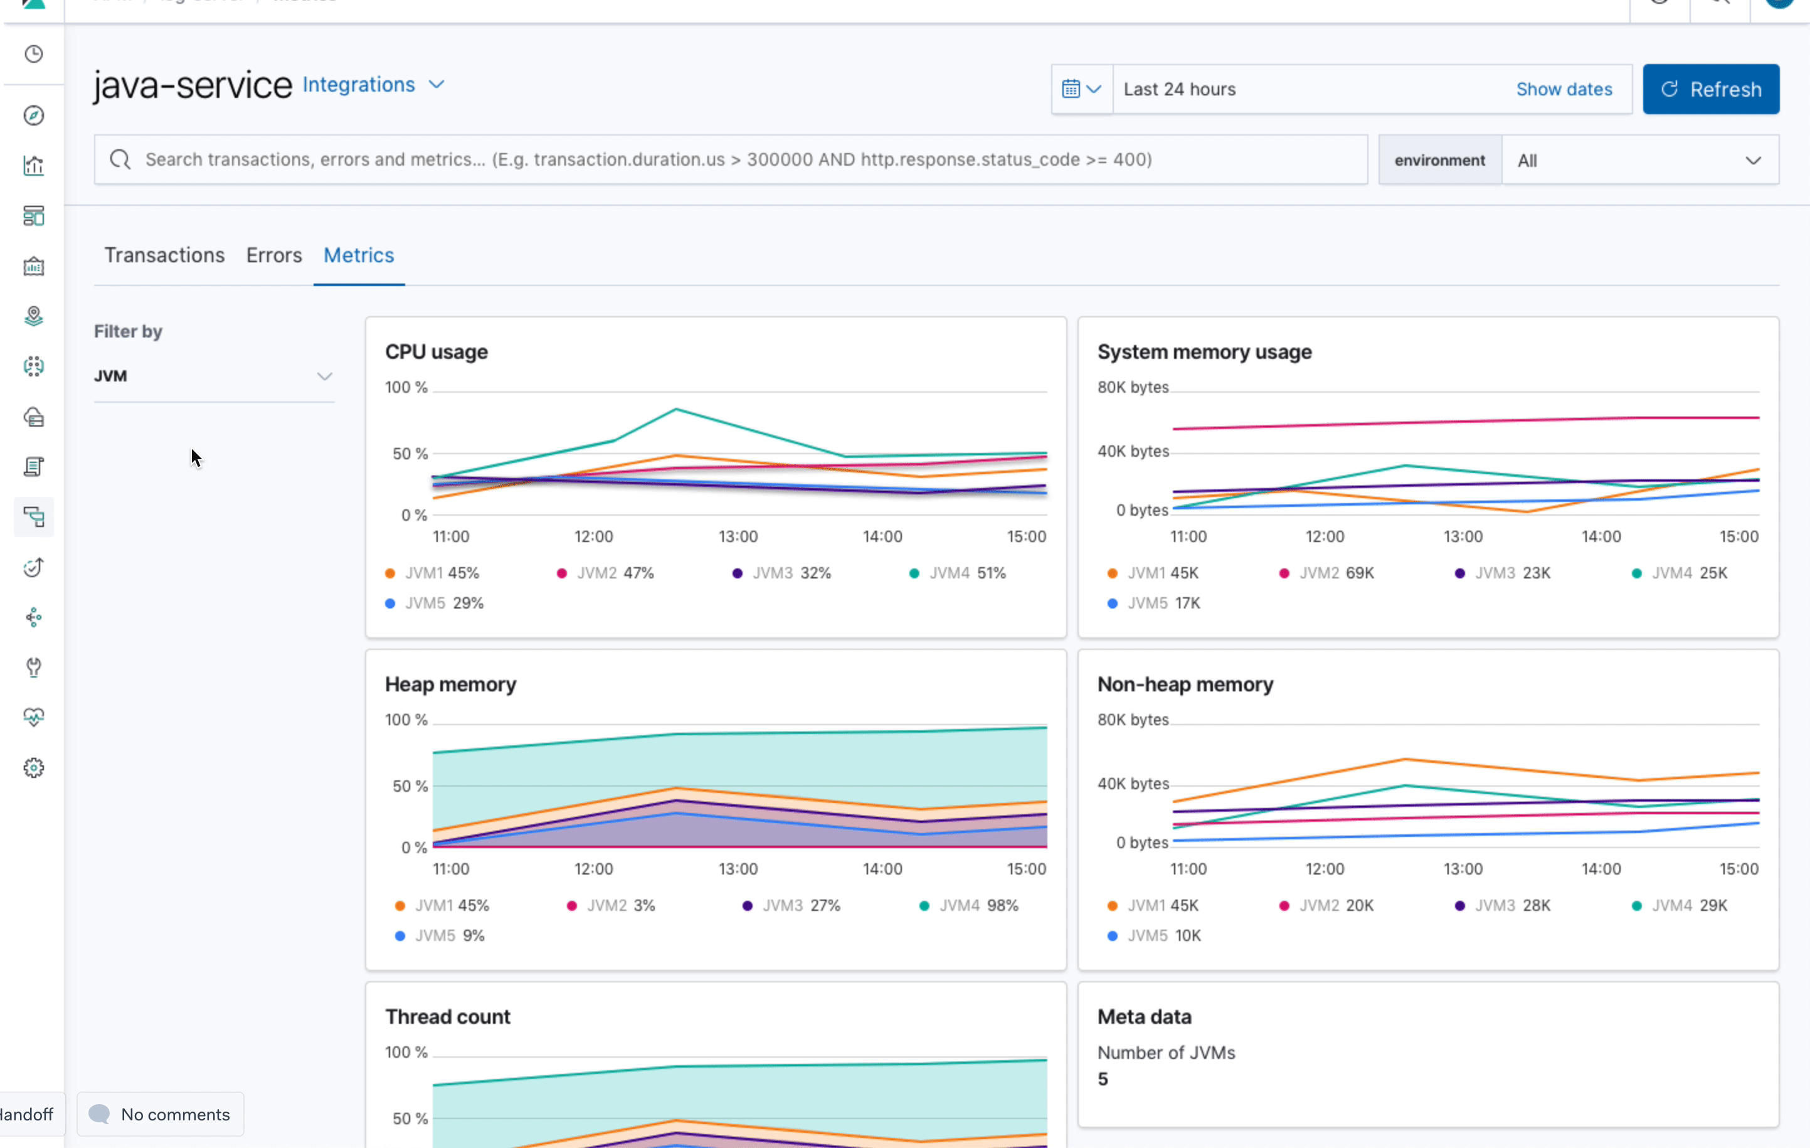Image resolution: width=1810 pixels, height=1148 pixels.
Task: Open Dashboard icon in sidebar
Action: 34,216
